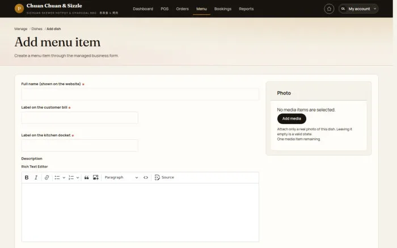Image resolution: width=397 pixels, height=248 pixels.
Task: Click the round P restaurant logo
Action: pos(19,8)
